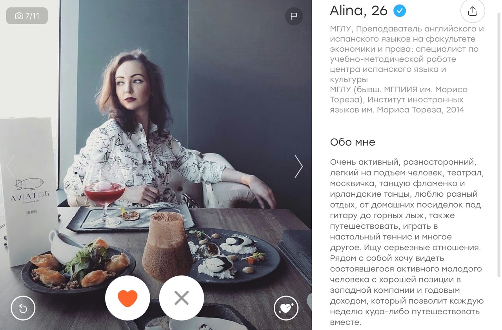
Task: Select the Обо мне section heading
Action: point(353,142)
